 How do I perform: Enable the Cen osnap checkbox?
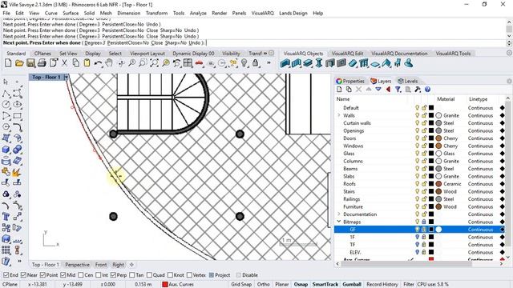[x=81, y=275]
